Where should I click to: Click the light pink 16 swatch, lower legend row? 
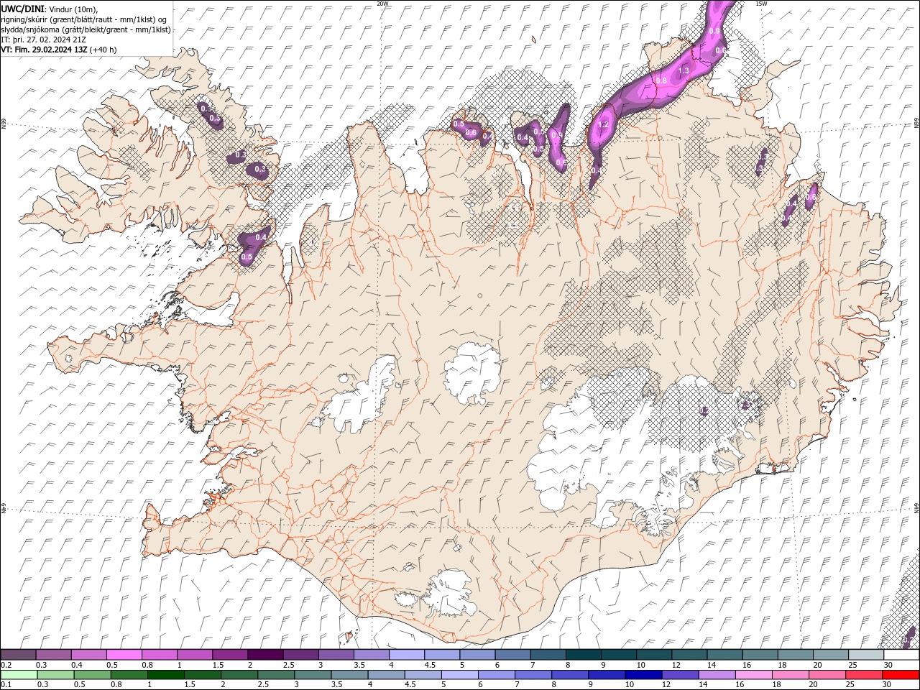pos(754,674)
